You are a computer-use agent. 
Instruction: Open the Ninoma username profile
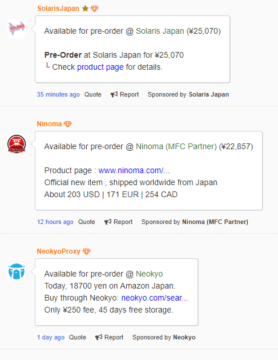(x=49, y=124)
